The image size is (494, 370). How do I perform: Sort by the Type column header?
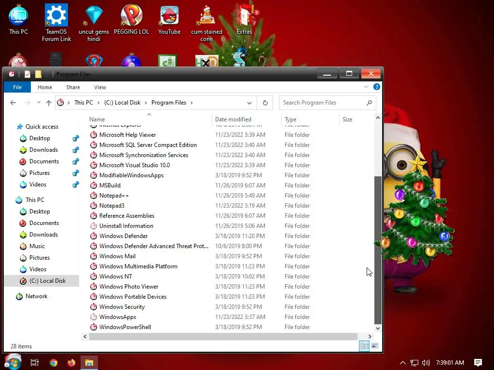pyautogui.click(x=310, y=119)
